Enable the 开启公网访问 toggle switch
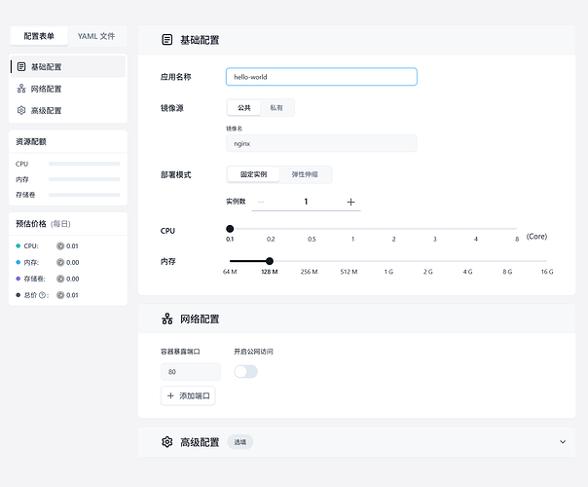 pos(245,371)
